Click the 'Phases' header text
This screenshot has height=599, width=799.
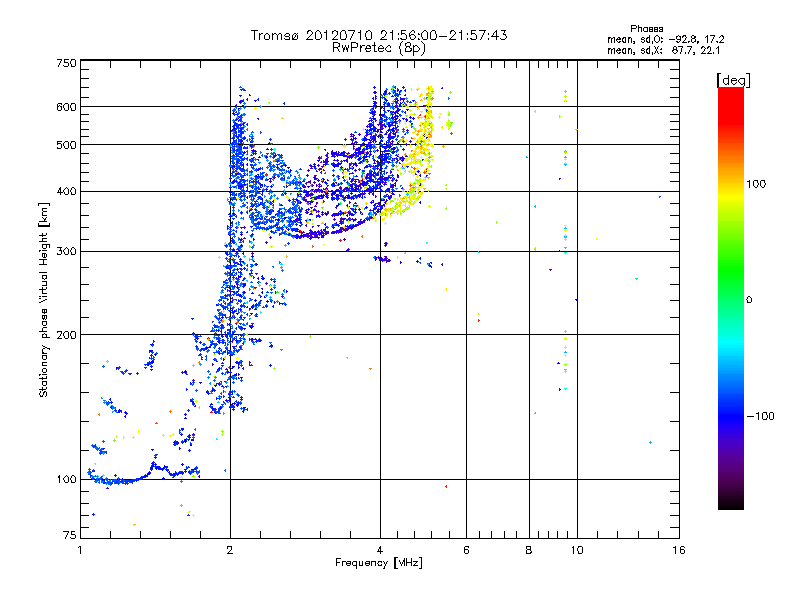click(646, 29)
